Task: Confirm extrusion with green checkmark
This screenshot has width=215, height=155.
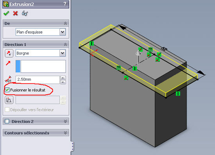Action: tap(6, 13)
